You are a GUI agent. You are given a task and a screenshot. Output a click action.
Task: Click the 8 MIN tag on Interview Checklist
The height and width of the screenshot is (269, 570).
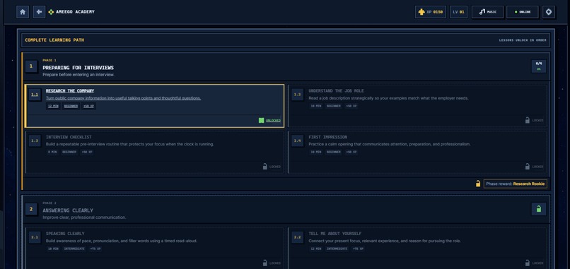pos(52,152)
